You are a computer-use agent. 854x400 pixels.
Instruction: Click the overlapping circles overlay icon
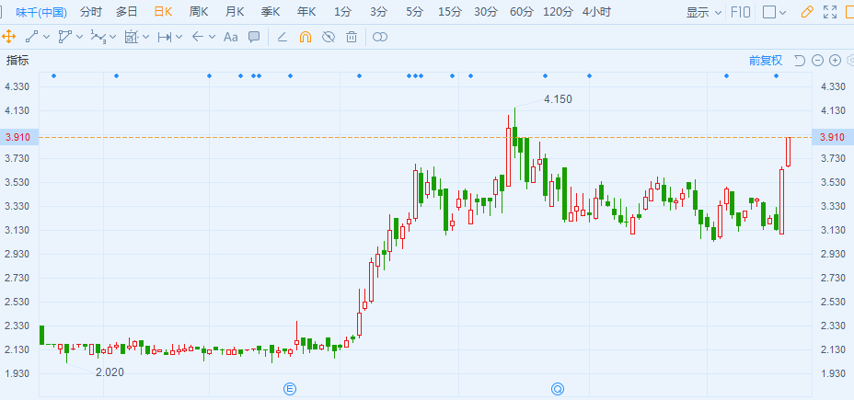click(380, 37)
